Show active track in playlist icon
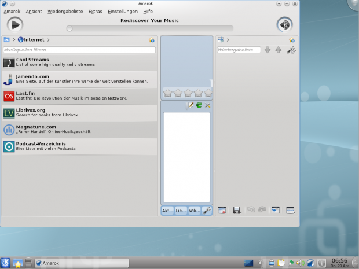The width and height of the screenshot is (359, 269). [x=276, y=210]
